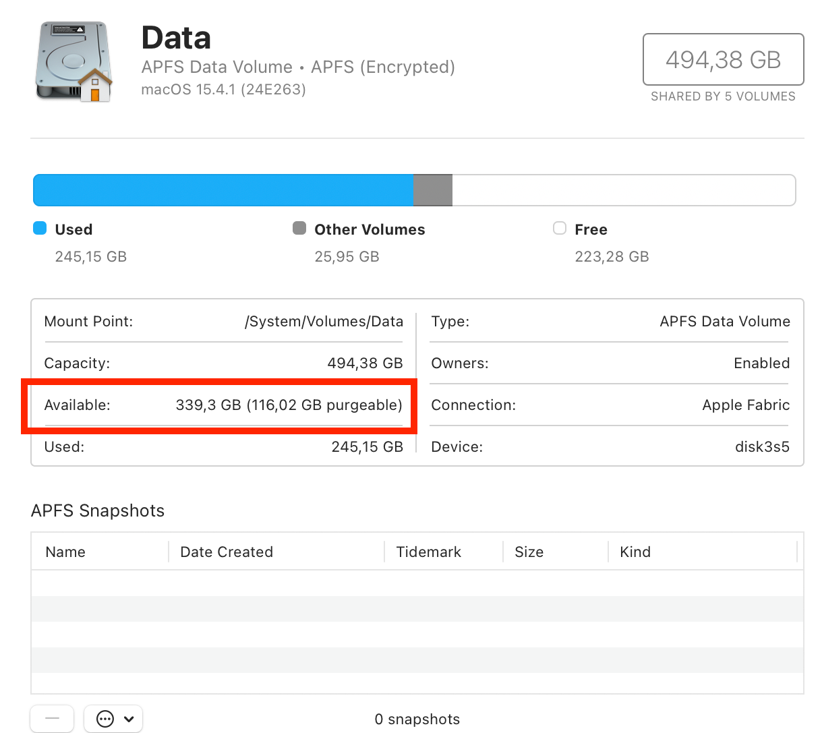Screen dimensions: 820x733
Task: Click the Other Volumes 25,95 GB value
Action: (x=347, y=256)
